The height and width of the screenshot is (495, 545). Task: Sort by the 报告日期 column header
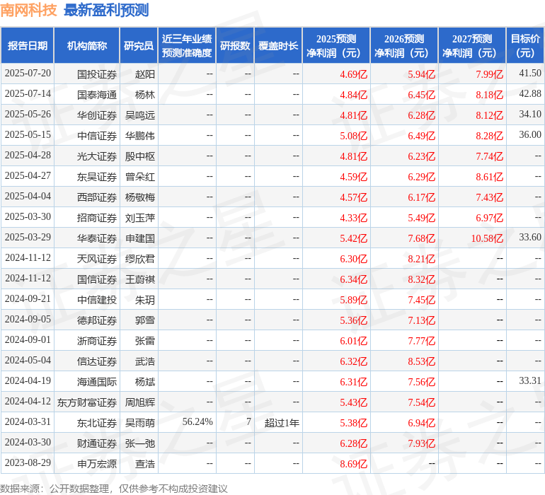click(x=28, y=46)
